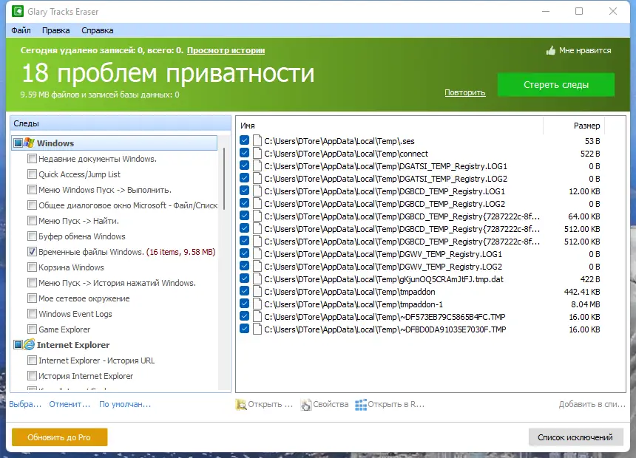The height and width of the screenshot is (458, 636).
Task: Enable the «Корзина Windows» checkbox
Action: click(32, 267)
